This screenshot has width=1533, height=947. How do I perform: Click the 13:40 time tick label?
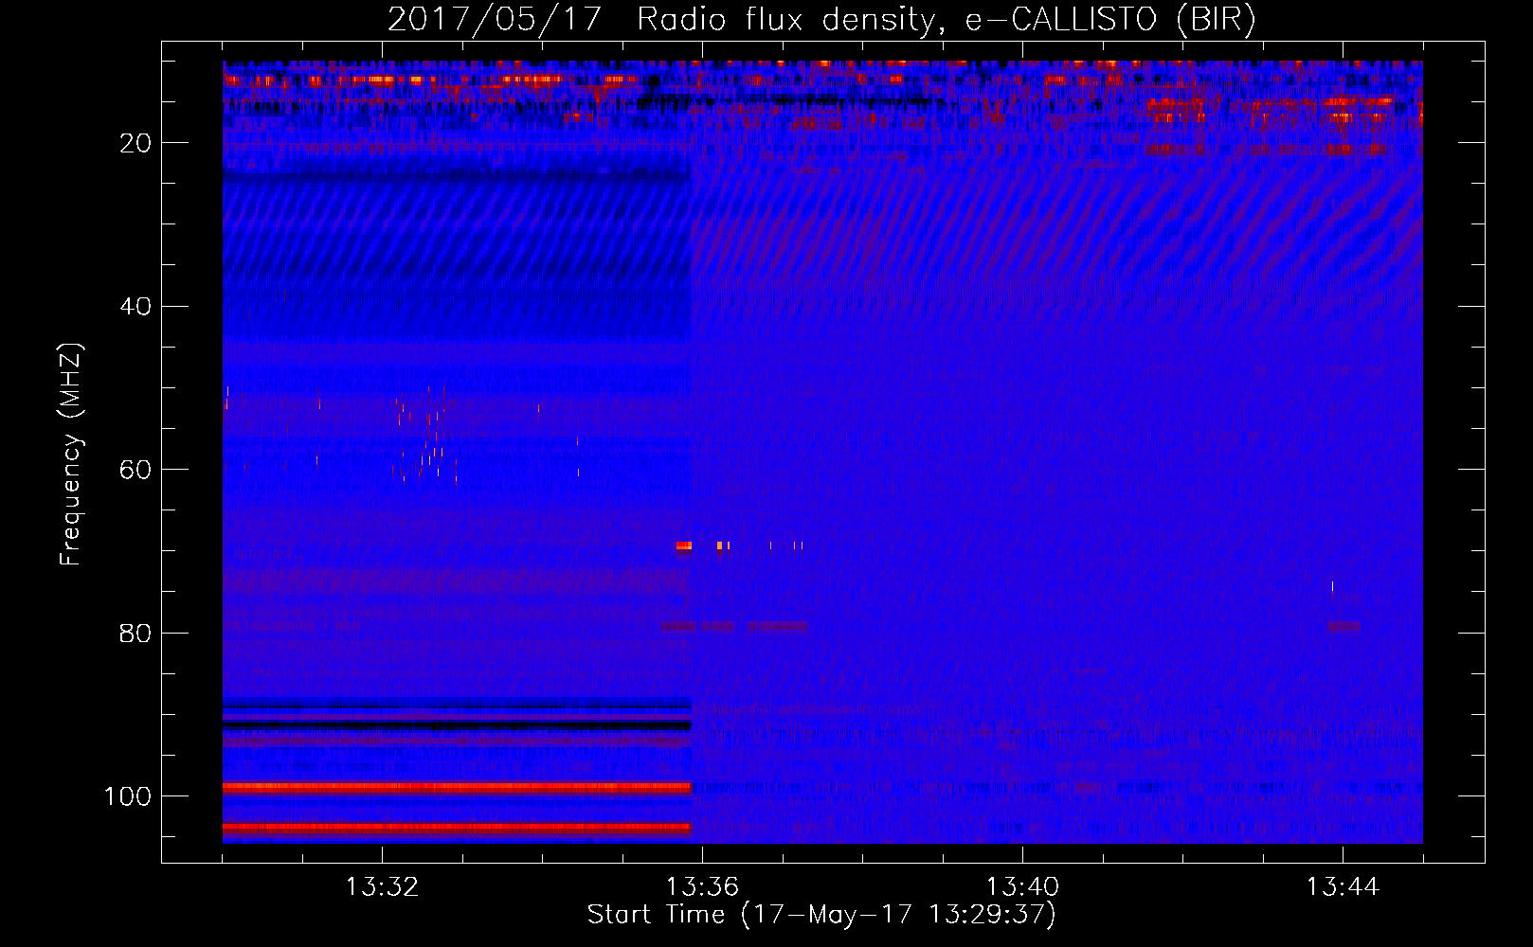click(1022, 887)
